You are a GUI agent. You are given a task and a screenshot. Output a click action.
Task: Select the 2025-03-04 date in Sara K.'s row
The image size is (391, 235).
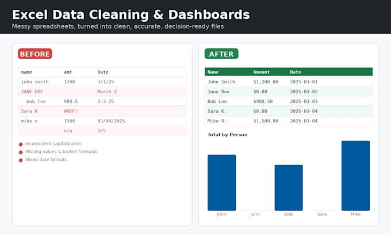304,111
